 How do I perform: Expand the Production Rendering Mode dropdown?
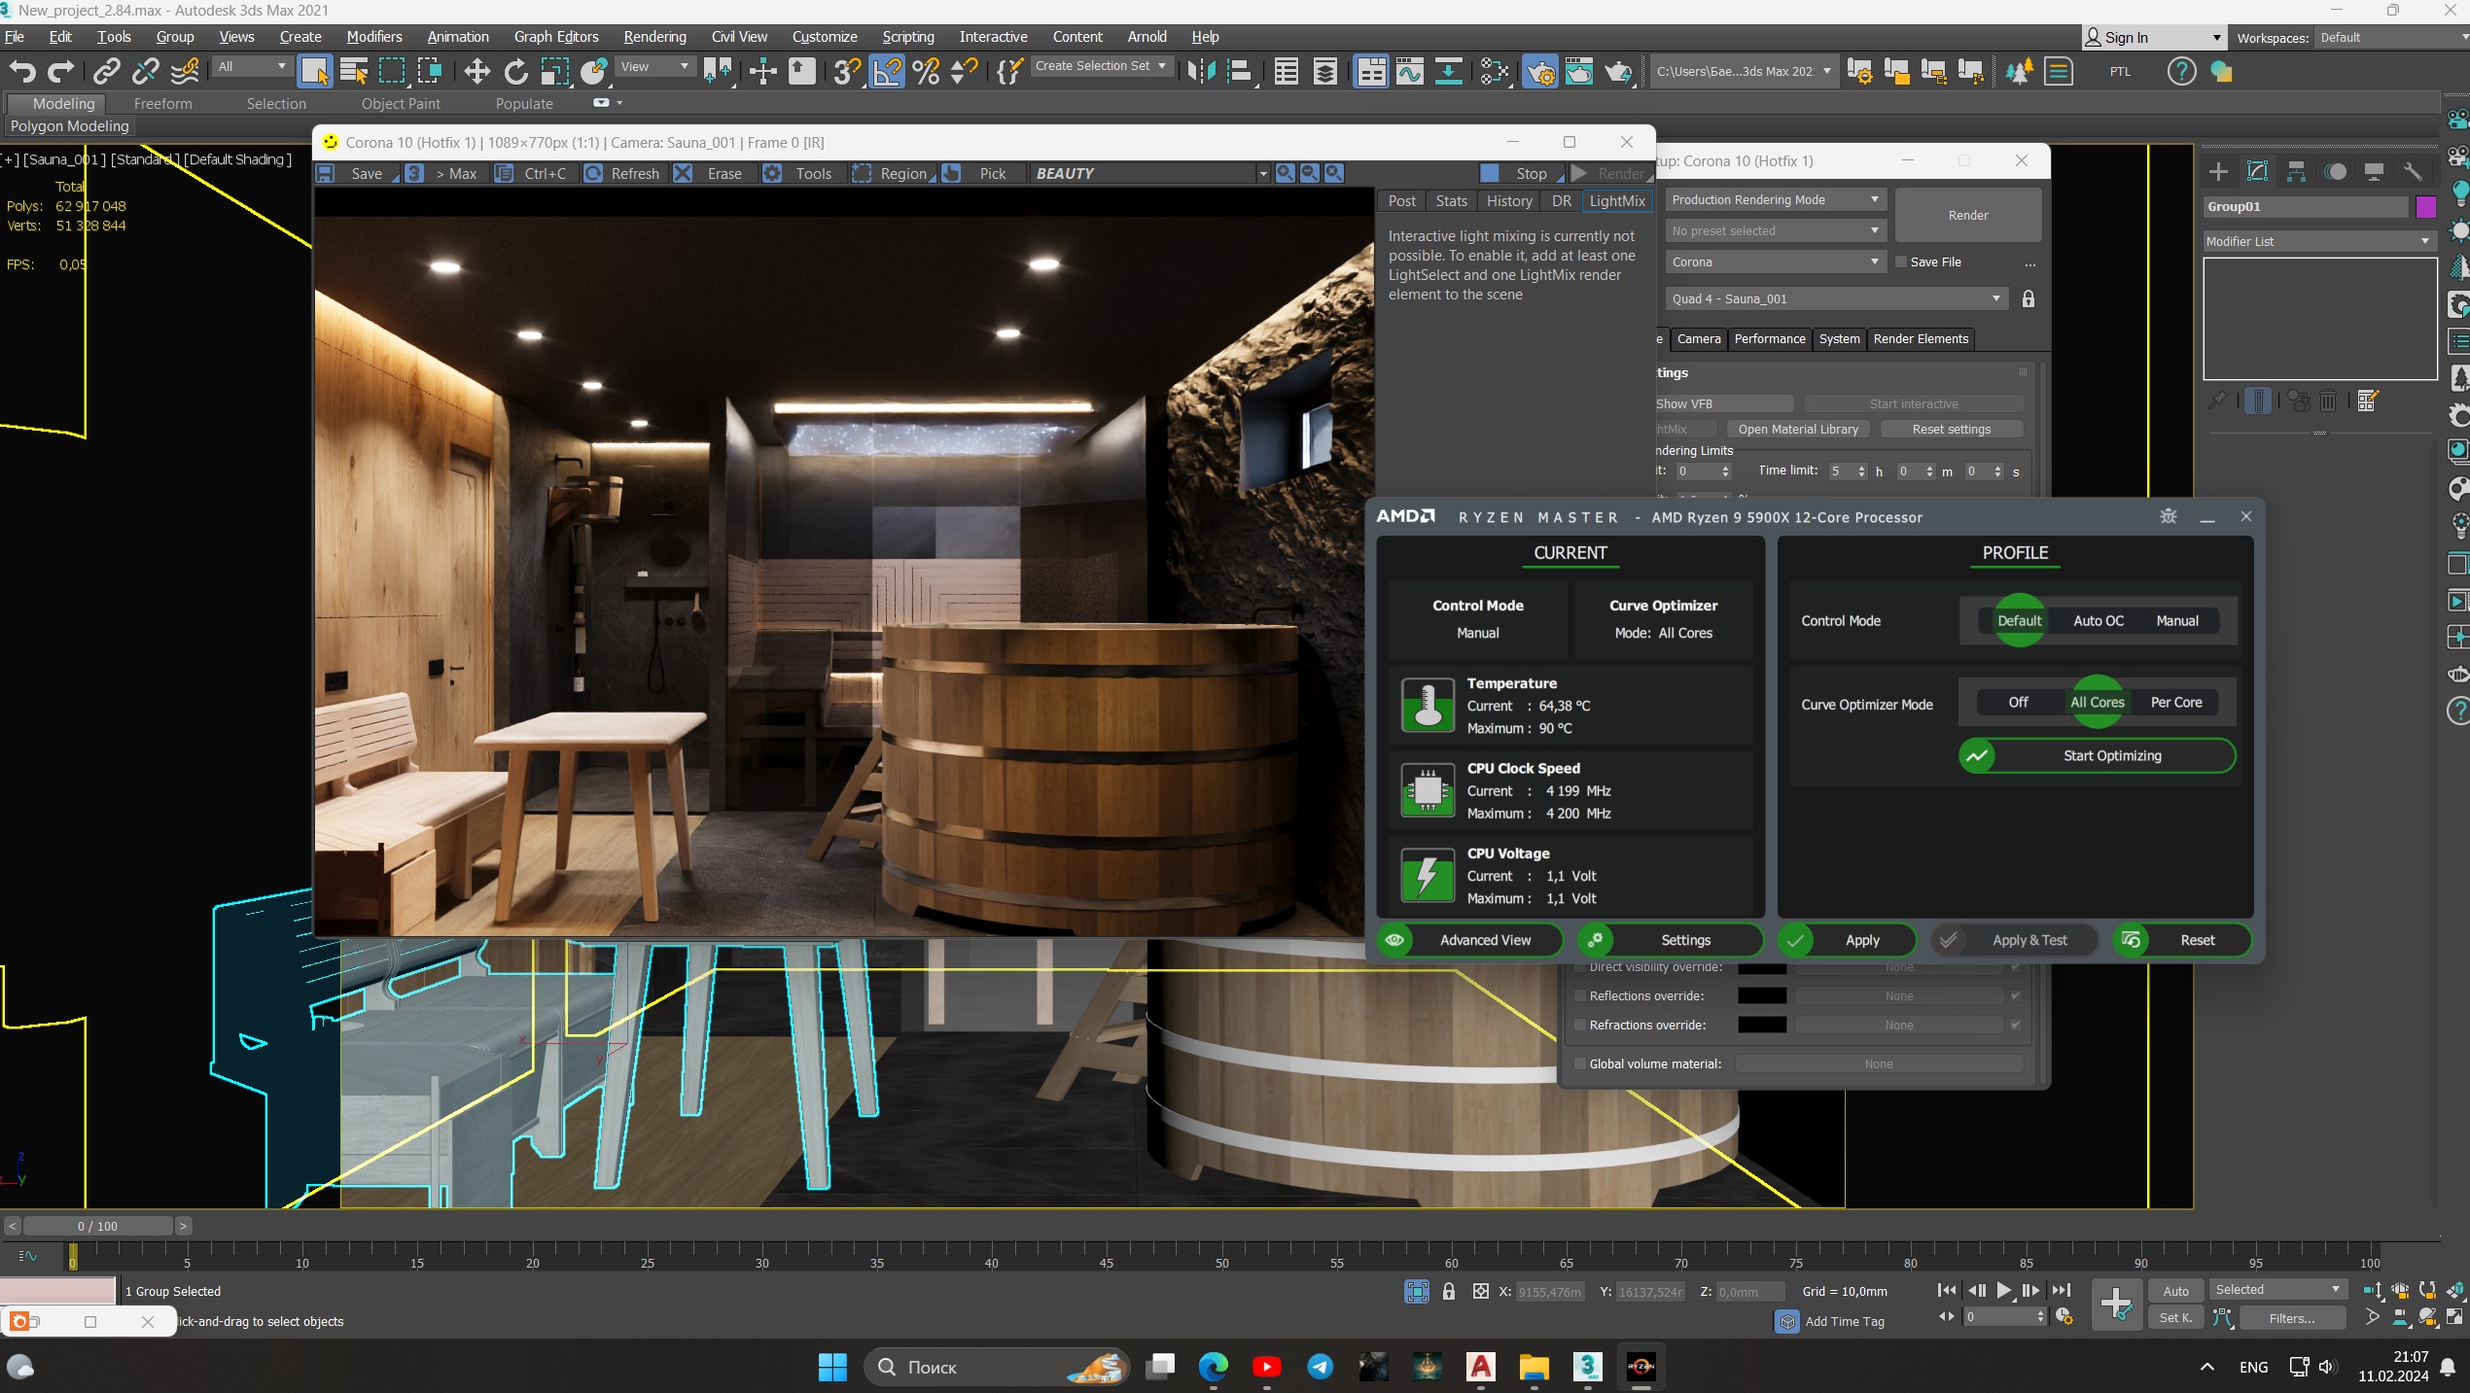[1775, 199]
